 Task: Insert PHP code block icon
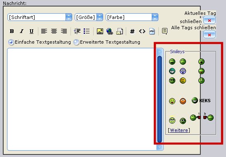(x=152, y=31)
